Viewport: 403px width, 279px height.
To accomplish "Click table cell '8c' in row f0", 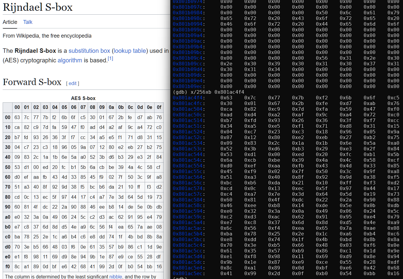I will [x=17, y=266].
